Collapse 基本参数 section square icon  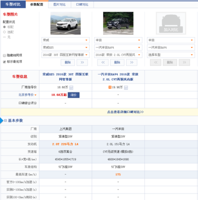coord(5,120)
